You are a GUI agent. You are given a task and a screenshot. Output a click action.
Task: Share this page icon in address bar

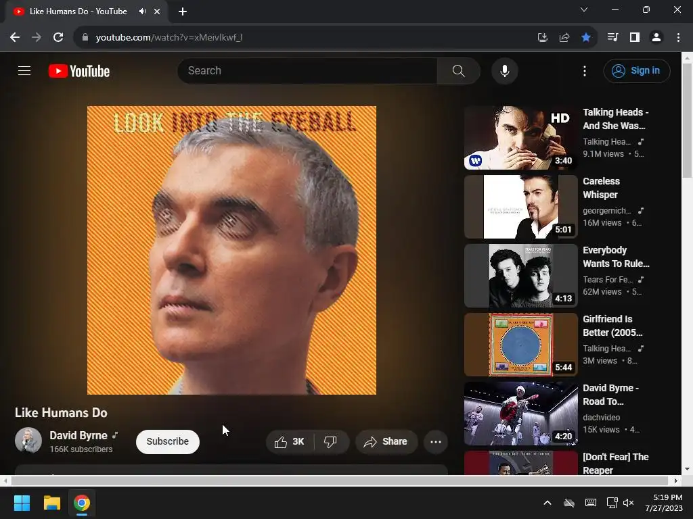tap(564, 38)
